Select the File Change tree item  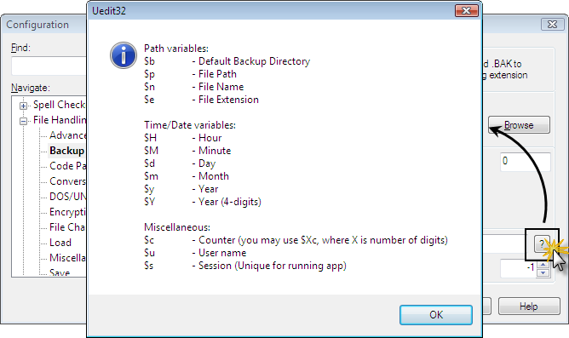[67, 227]
